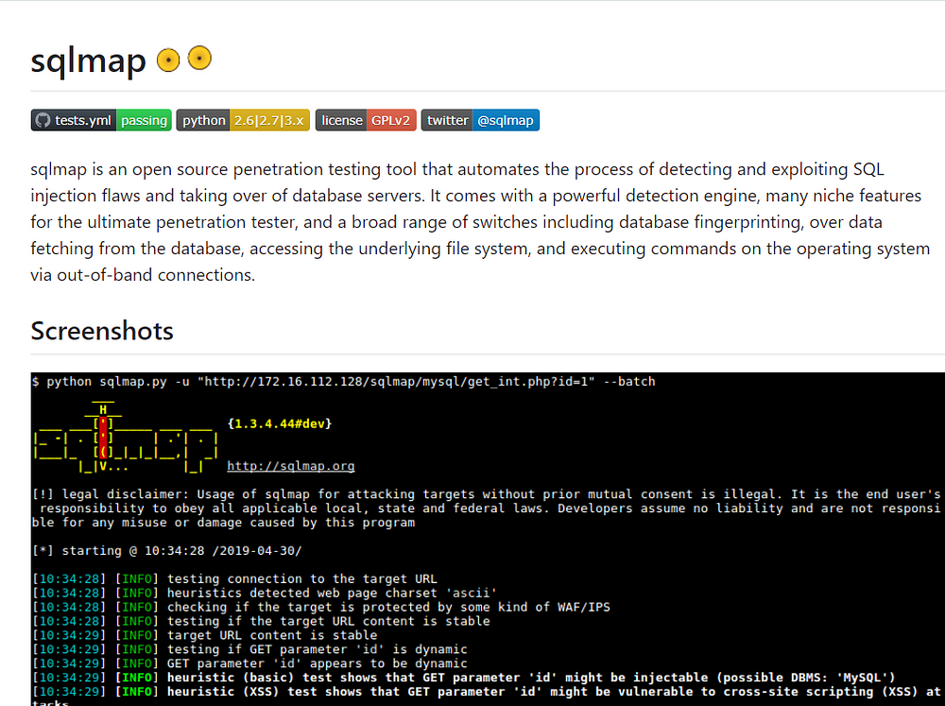
Task: Click the 'heuristic (XSS)' INFO log line
Action: pyautogui.click(x=378, y=691)
